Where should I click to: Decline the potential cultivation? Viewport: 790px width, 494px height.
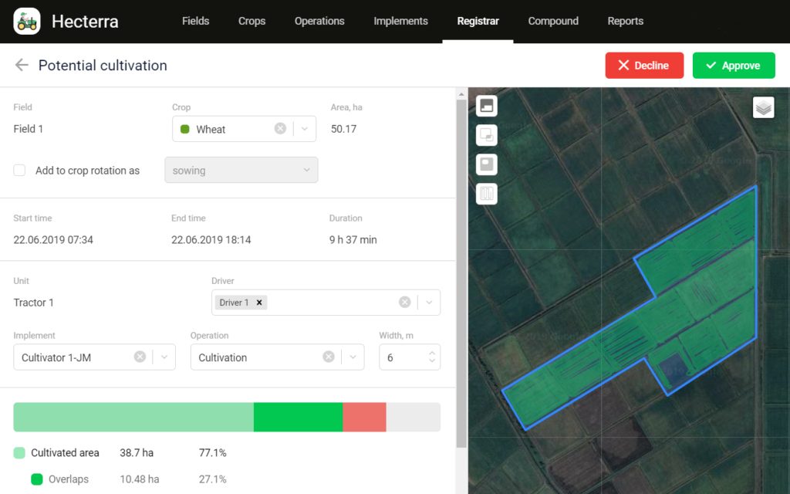coord(644,66)
